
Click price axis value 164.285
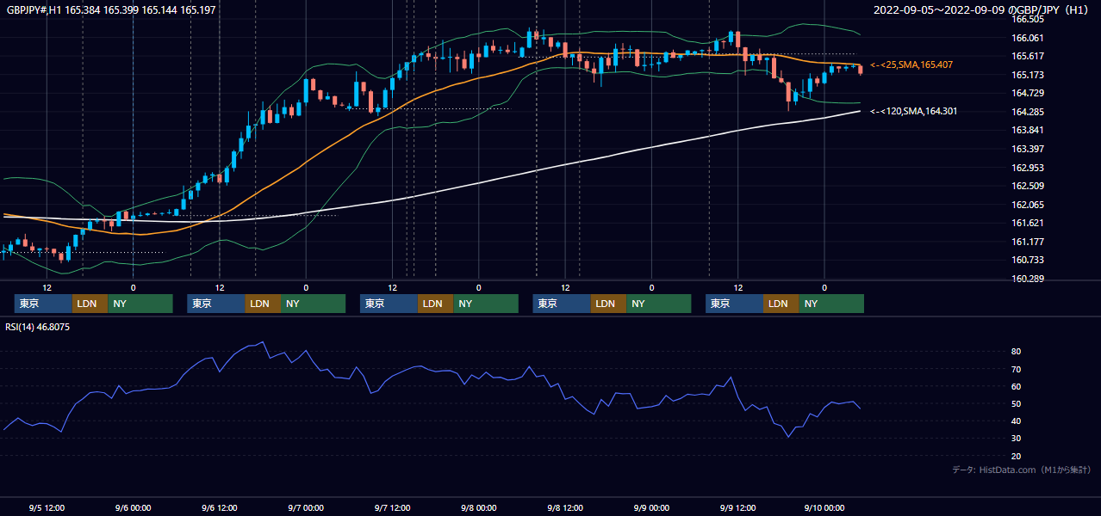pyautogui.click(x=1028, y=112)
